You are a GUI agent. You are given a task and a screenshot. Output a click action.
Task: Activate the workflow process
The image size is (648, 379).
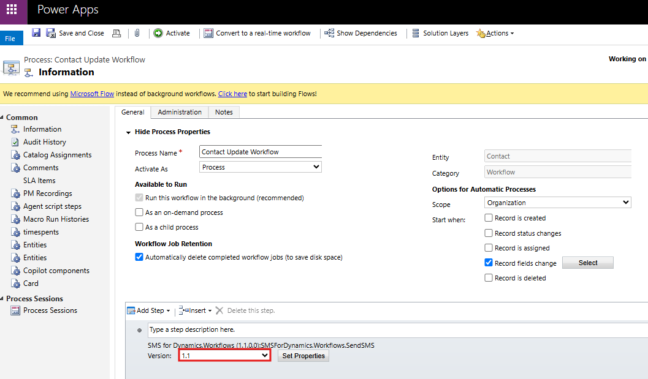pyautogui.click(x=172, y=33)
